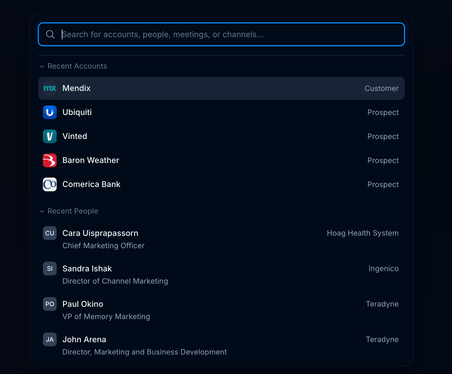Click the JA avatar badge

pos(50,339)
